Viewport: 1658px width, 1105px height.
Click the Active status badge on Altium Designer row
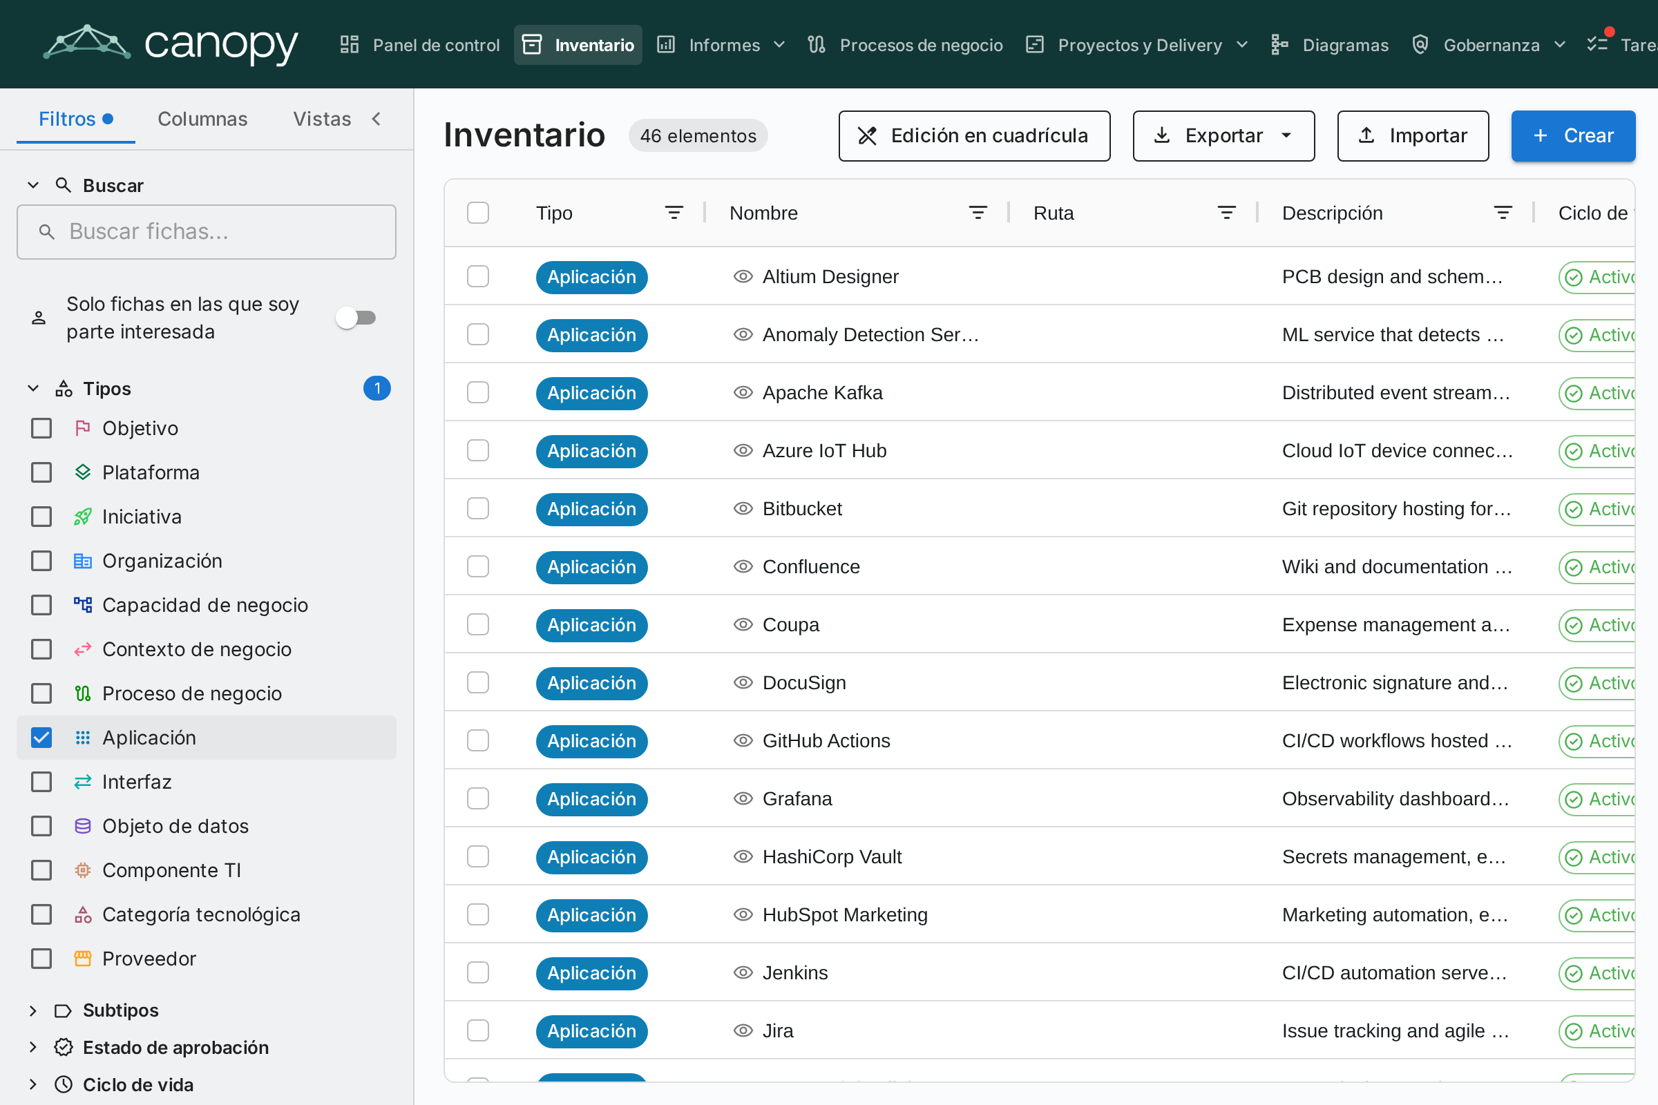pyautogui.click(x=1597, y=277)
